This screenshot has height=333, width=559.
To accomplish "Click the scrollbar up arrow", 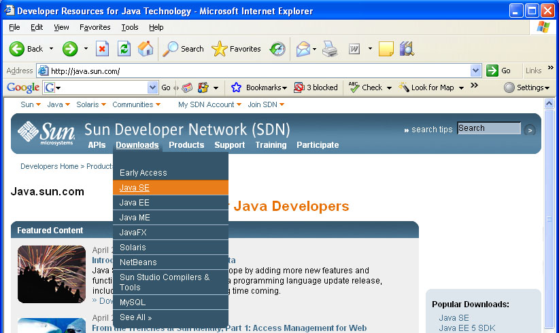I will 549,104.
